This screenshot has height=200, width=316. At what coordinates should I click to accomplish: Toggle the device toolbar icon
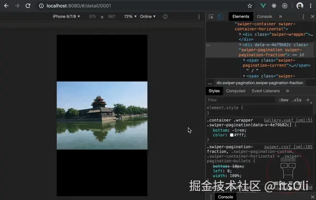[x=220, y=17]
